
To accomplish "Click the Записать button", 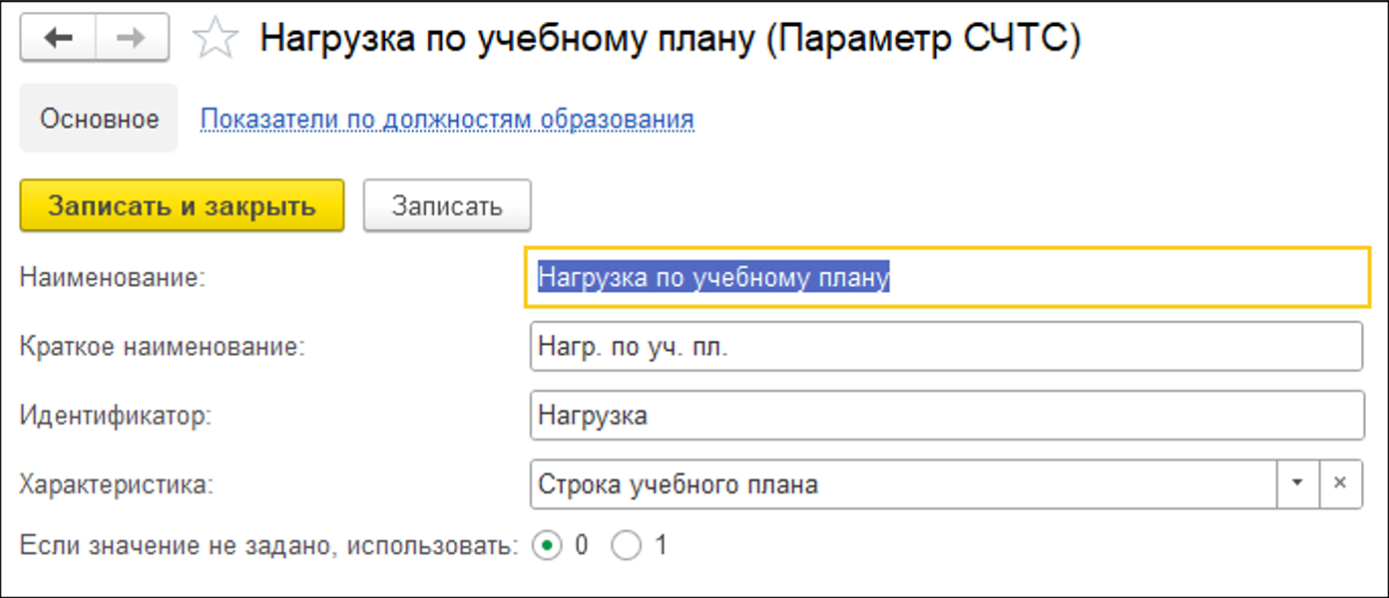I will tap(446, 206).
